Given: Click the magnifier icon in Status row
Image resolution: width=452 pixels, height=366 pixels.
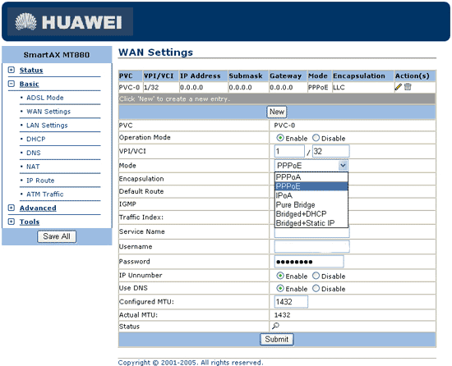Looking at the screenshot, I should [275, 326].
